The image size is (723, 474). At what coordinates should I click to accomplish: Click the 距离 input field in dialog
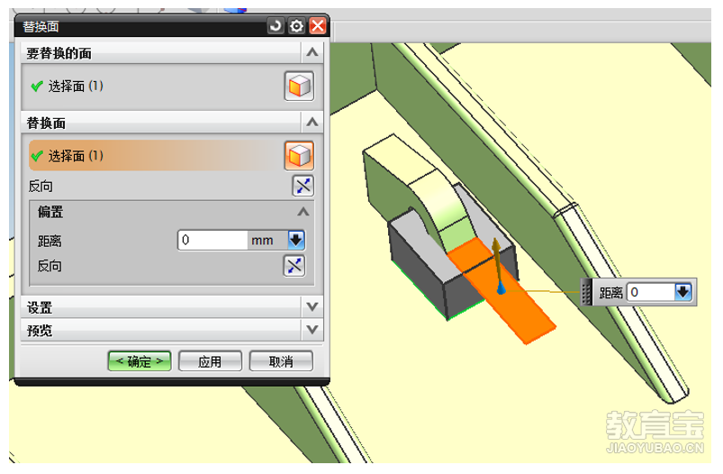point(212,240)
